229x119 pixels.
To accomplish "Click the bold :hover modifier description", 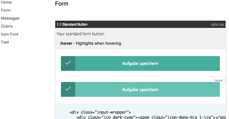I will click(x=66, y=43).
